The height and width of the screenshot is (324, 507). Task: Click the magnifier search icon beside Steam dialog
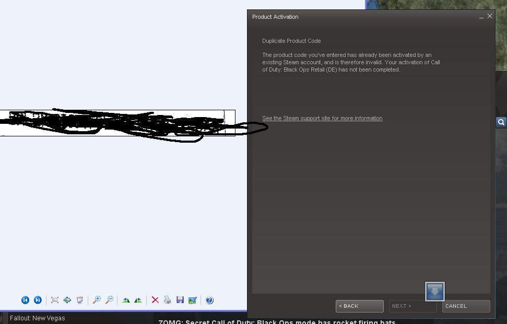coord(501,122)
